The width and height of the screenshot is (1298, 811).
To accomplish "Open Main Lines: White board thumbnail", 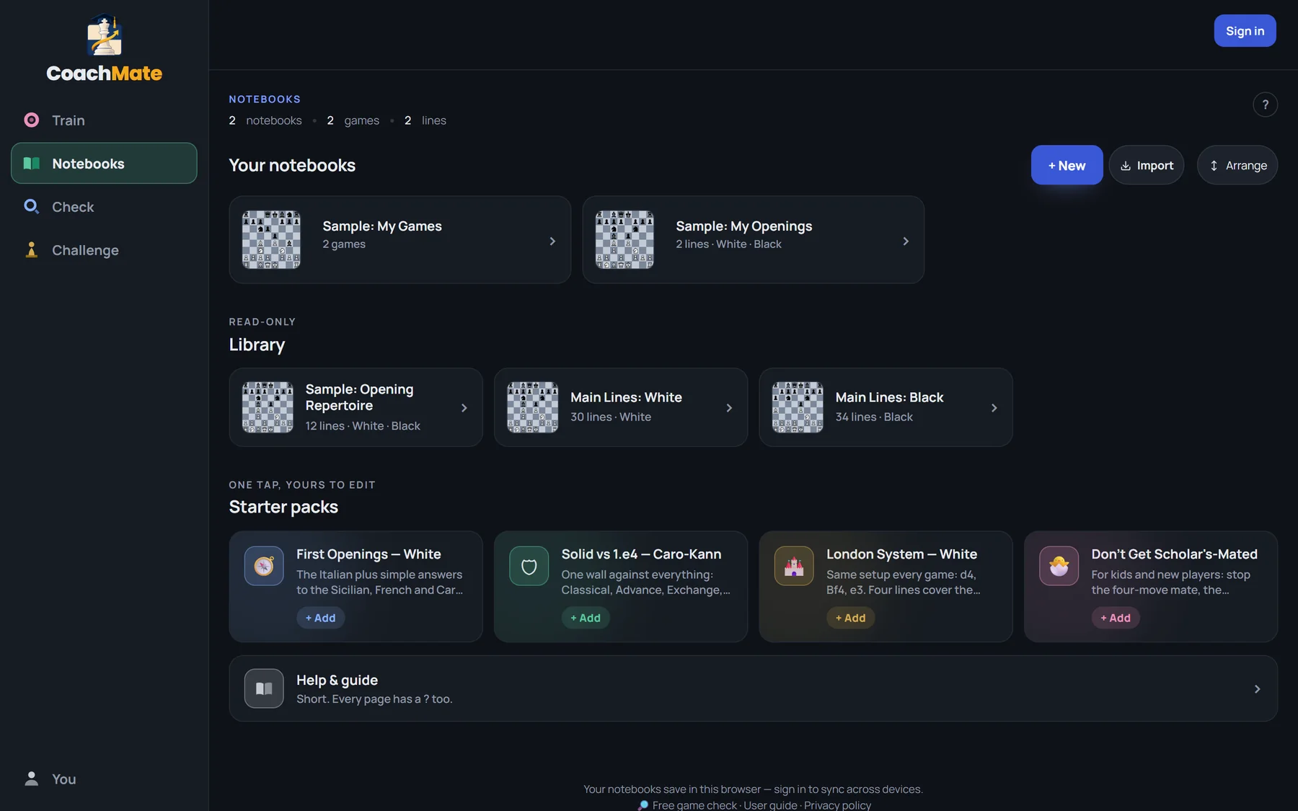I will click(x=532, y=407).
